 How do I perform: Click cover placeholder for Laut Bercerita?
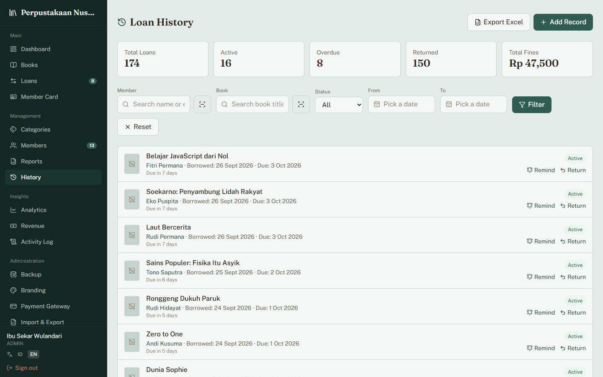[132, 235]
